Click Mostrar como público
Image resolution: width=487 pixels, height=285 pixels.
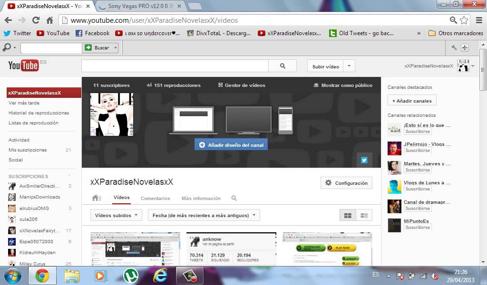(343, 85)
